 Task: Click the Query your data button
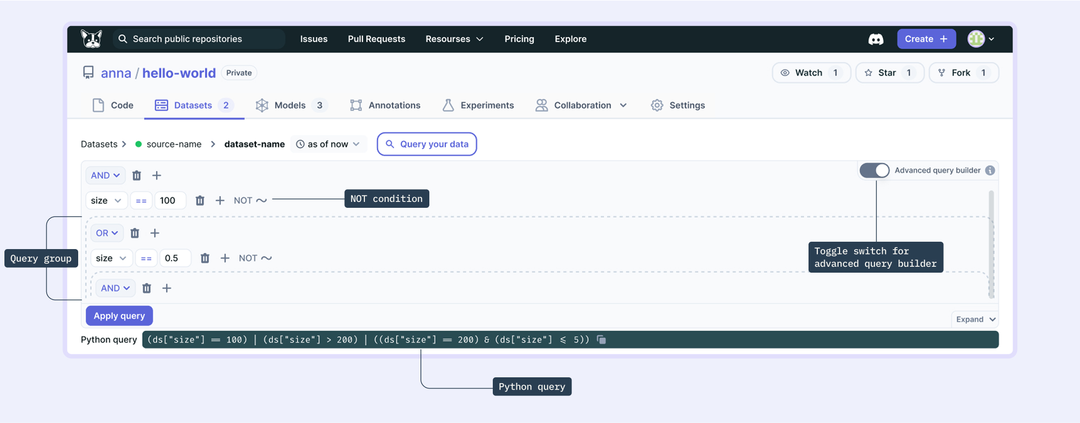[427, 144]
